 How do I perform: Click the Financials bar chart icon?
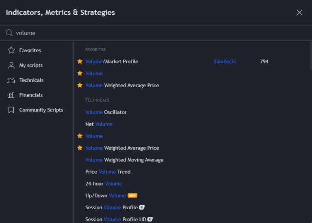point(11,95)
